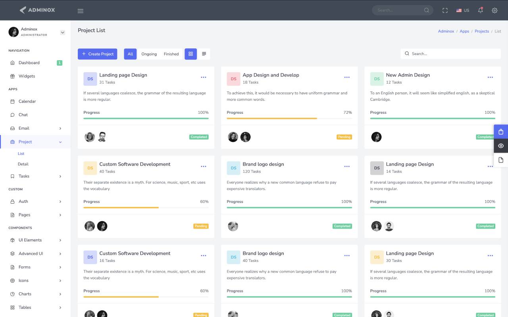Open the Landing page Design 31 Tasks title
The width and height of the screenshot is (508, 317).
tap(123, 75)
